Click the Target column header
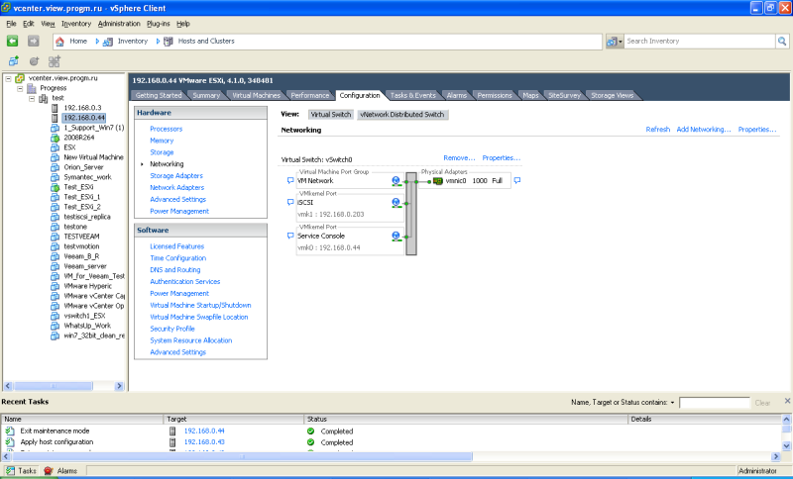Screen dimensions: 793x479 234,419
